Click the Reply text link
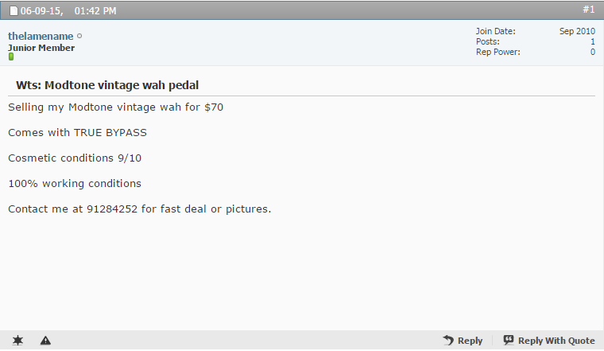This screenshot has width=604, height=351. point(470,341)
